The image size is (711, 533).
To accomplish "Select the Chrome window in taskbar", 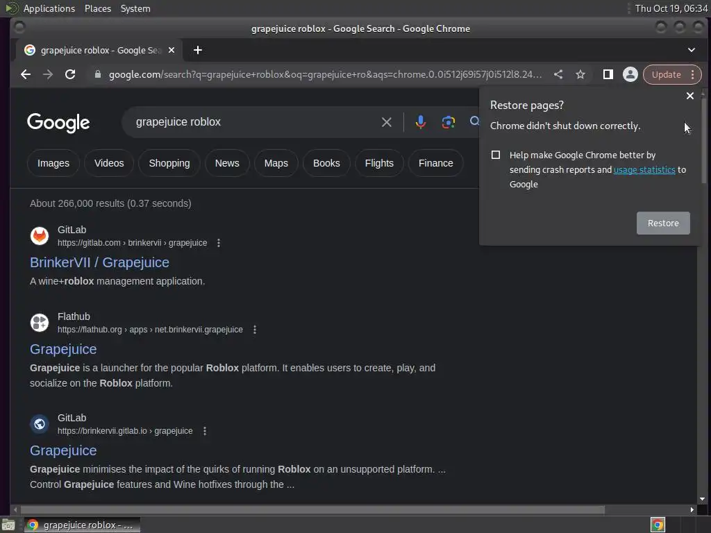I will (x=82, y=525).
